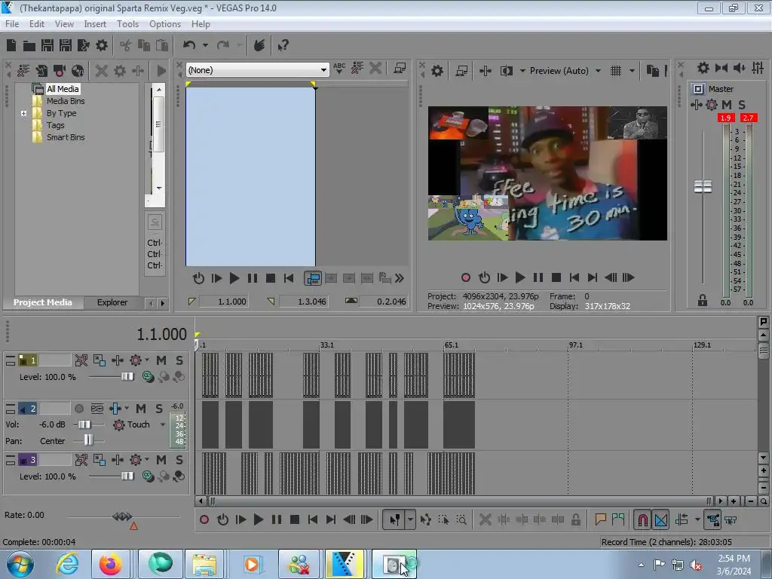Toggle preview on external monitor icon
772x579 pixels.
coord(461,71)
